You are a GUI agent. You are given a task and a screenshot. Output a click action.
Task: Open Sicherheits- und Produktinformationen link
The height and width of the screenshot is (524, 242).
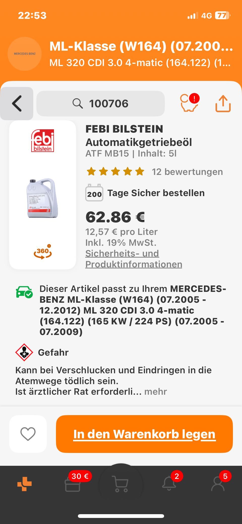pos(134,259)
